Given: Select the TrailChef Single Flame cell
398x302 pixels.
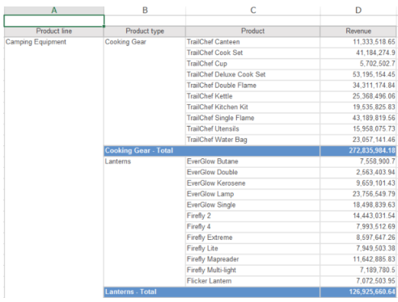Looking at the screenshot, I should point(252,118).
